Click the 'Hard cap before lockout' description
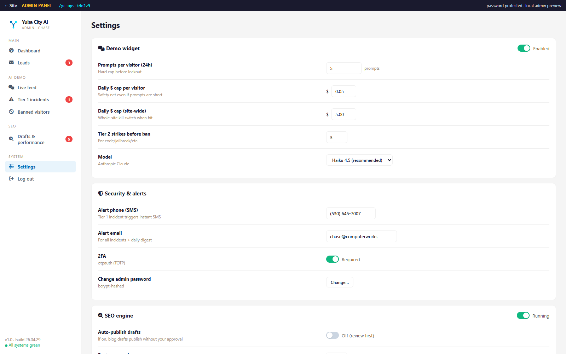This screenshot has width=566, height=354. 120,72
